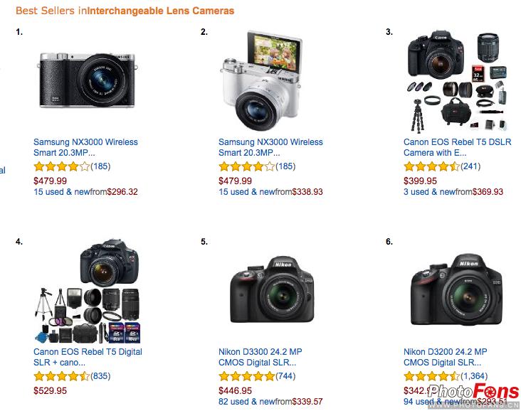Open the 835 reviews count link

(100, 376)
